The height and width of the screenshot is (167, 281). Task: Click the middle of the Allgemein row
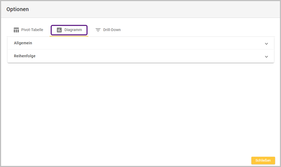140,43
